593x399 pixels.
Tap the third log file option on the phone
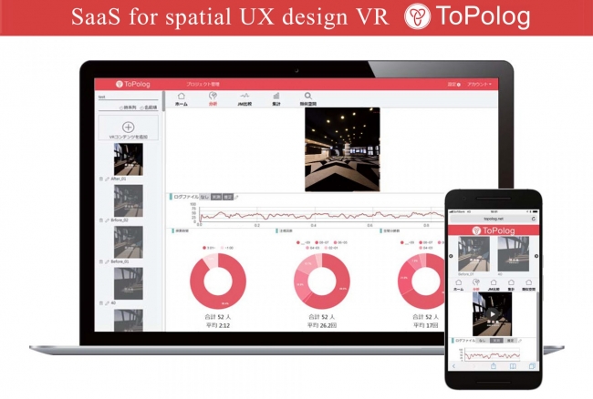click(x=511, y=341)
